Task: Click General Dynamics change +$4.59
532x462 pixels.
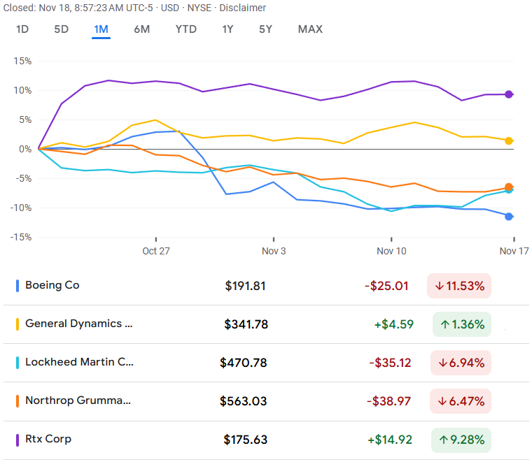Action: pyautogui.click(x=394, y=324)
